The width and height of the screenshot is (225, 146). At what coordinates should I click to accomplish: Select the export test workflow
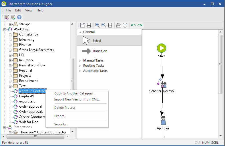pos(27,101)
